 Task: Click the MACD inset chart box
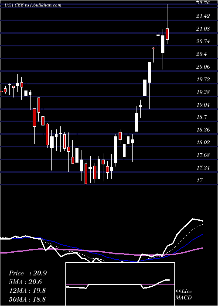120,284
